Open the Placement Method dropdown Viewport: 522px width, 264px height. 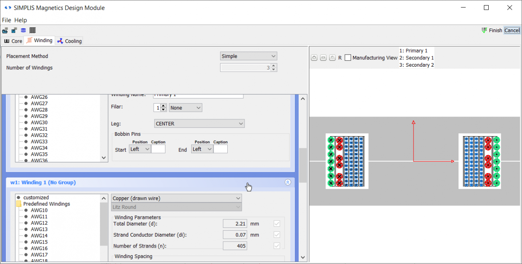[x=249, y=56]
